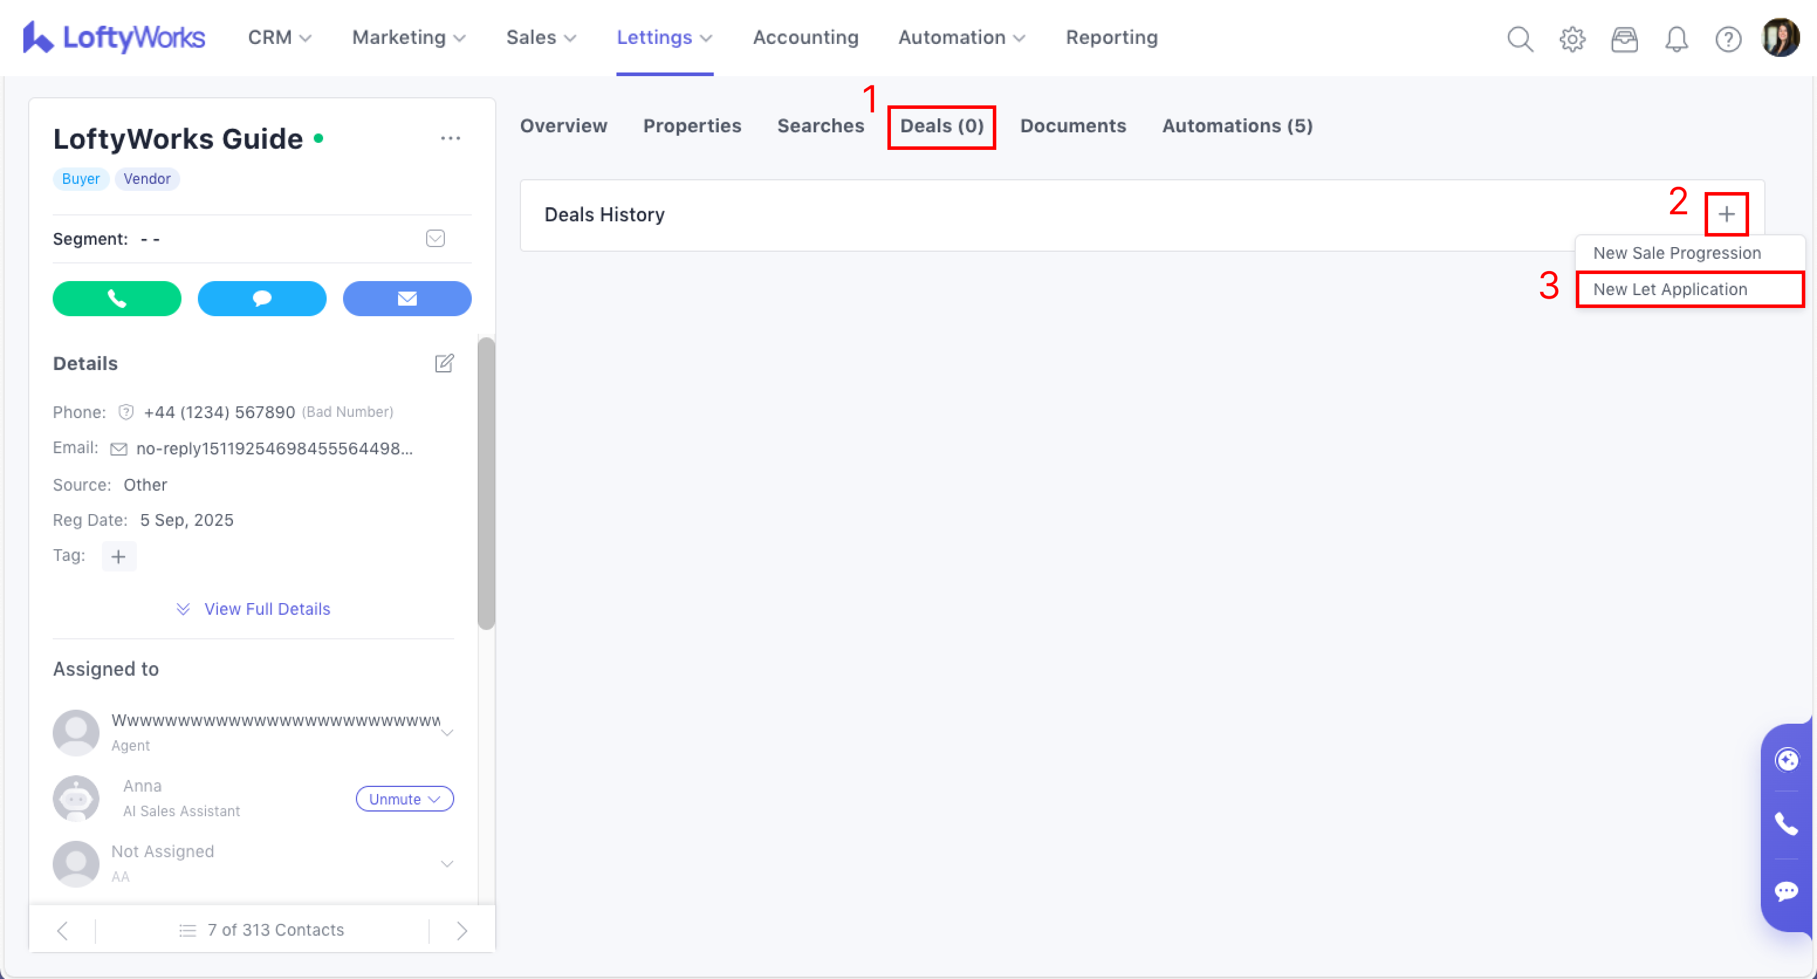Expand the Not Assigned AA chevron
The image size is (1817, 979).
click(x=447, y=863)
